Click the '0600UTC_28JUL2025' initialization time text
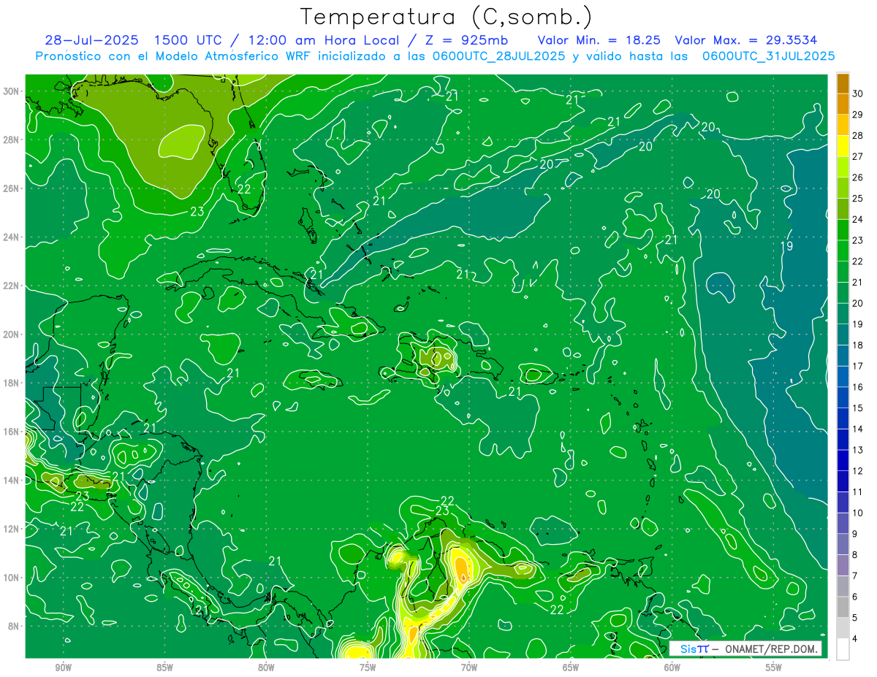 click(x=501, y=56)
